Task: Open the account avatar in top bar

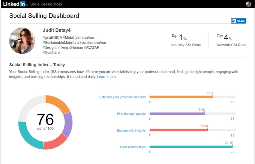Action: click(x=248, y=4)
